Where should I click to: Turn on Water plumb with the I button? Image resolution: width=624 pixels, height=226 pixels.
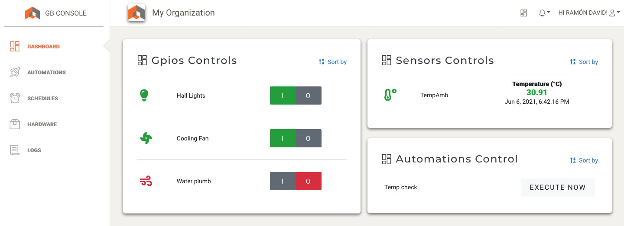point(283,181)
